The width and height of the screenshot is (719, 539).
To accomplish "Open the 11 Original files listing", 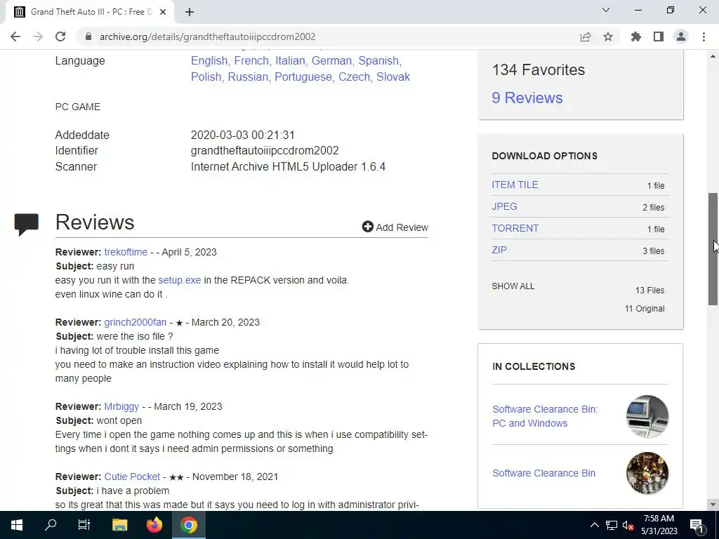I will pyautogui.click(x=645, y=309).
